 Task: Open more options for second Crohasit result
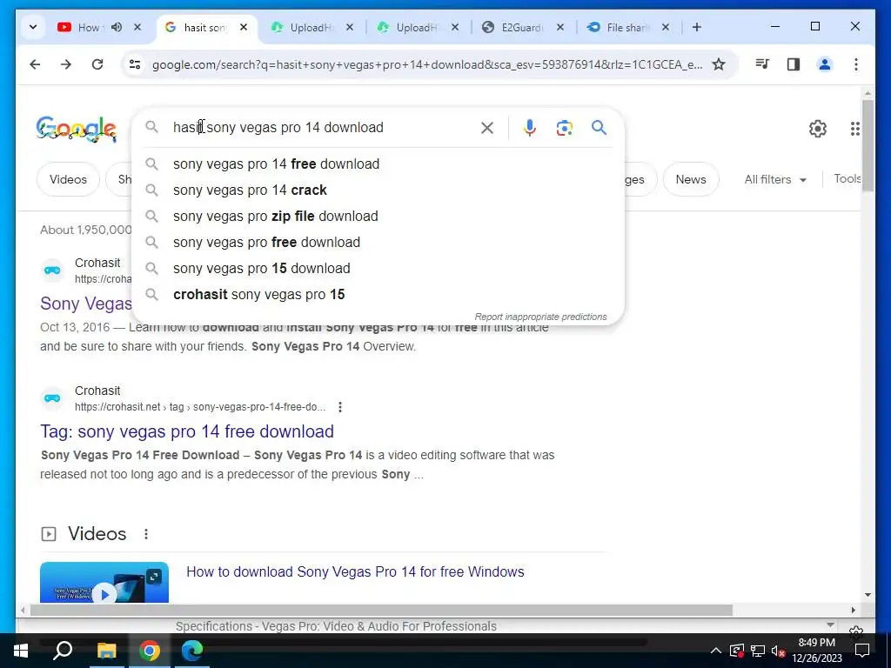(340, 407)
